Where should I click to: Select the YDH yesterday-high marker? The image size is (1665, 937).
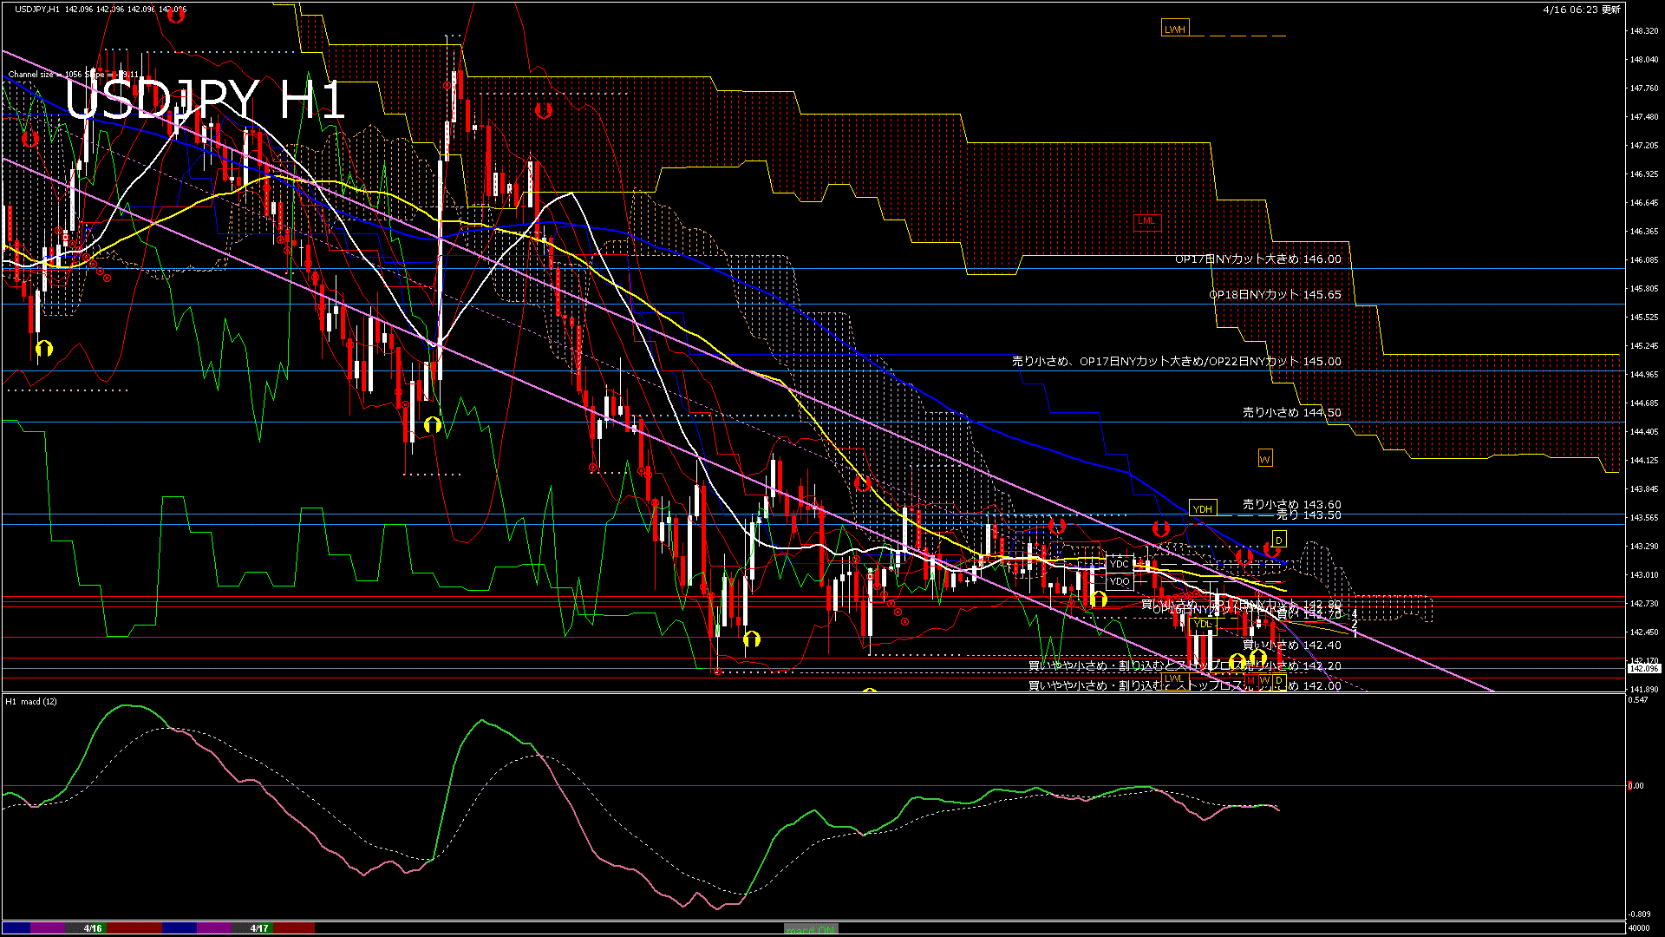click(x=1203, y=509)
